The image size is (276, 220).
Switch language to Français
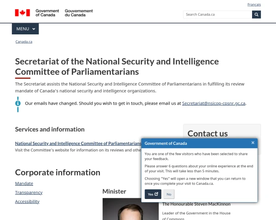pos(254,5)
